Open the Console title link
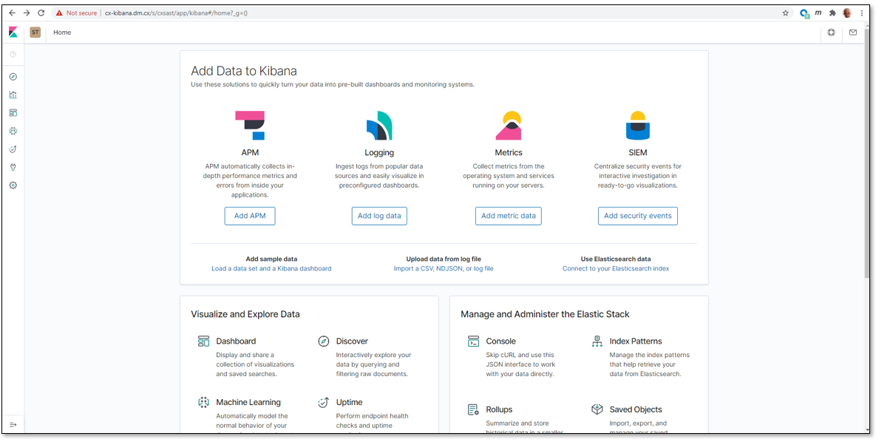This screenshot has height=439, width=876. point(501,341)
